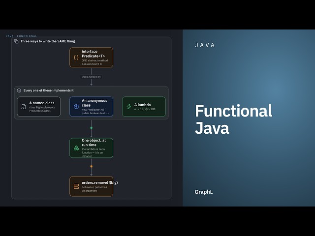Image resolution: width=315 pixels, height=236 pixels.
Task: Click the file icon in 'A named class'
Action: coord(24,107)
